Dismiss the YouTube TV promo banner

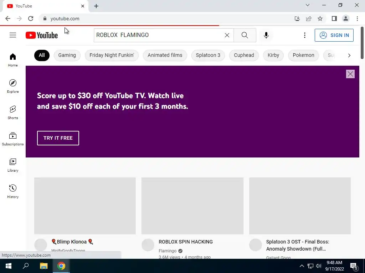(x=350, y=74)
